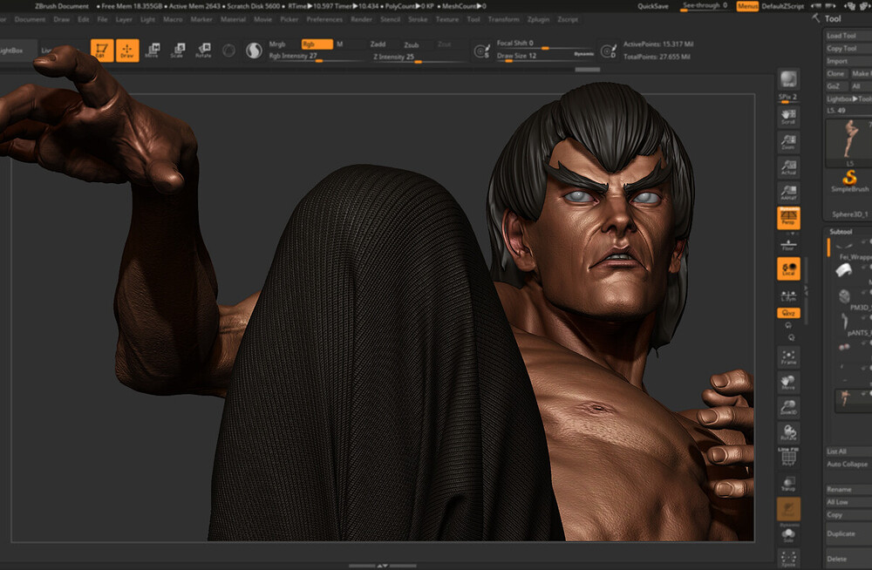The height and width of the screenshot is (570, 872).
Task: Click the sphere gizmo icon beside Rotate
Action: pos(228,51)
